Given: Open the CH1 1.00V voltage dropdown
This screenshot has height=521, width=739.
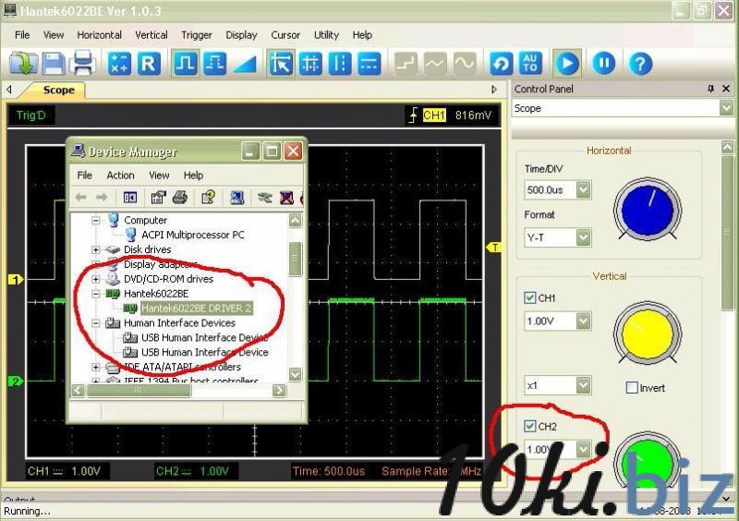Looking at the screenshot, I should point(583,321).
